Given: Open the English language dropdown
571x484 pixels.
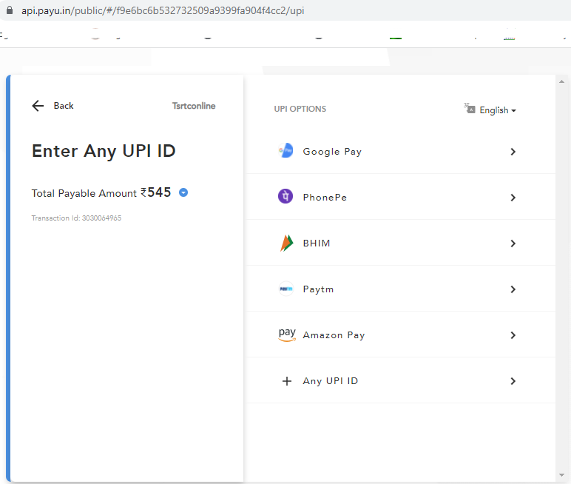Looking at the screenshot, I should 498,110.
